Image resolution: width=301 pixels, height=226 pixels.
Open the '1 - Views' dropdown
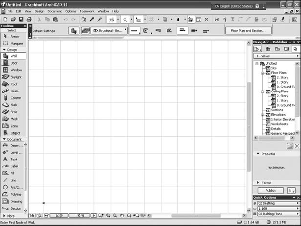(276, 56)
